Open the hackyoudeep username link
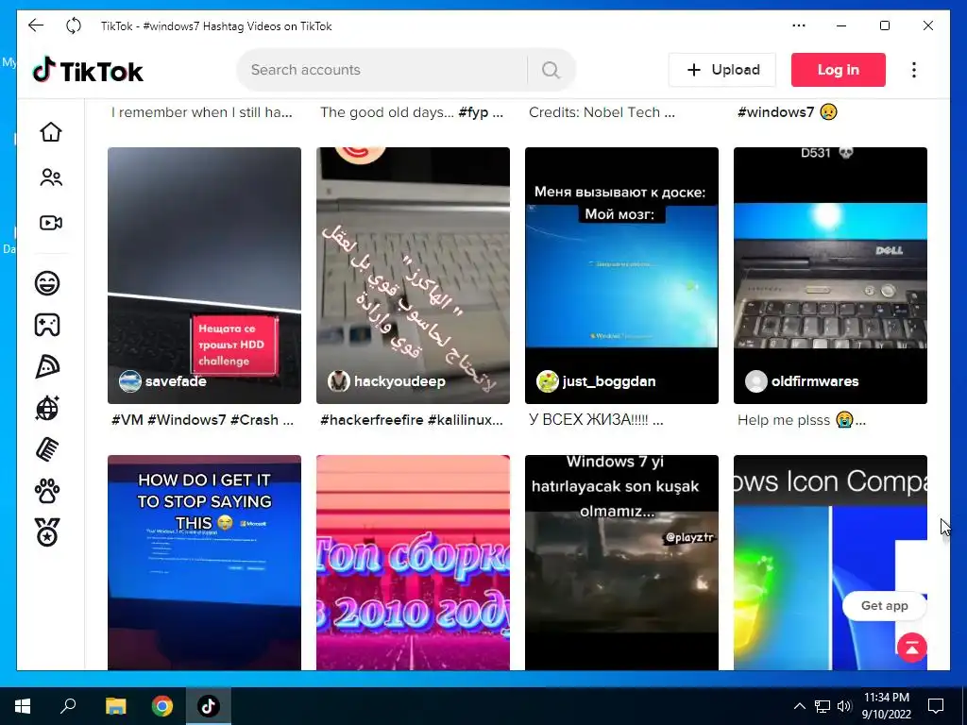Screen dimensions: 967x725 click(399, 381)
